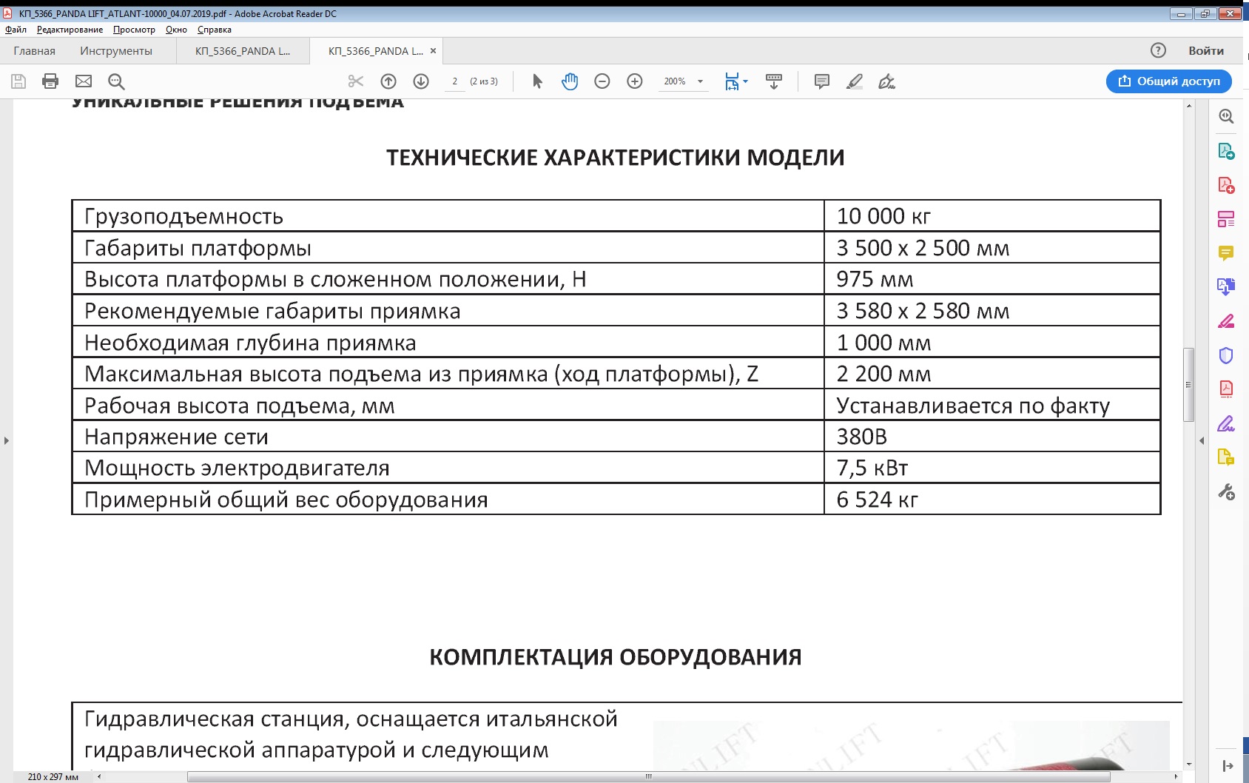Click the page number input field

click(x=455, y=81)
